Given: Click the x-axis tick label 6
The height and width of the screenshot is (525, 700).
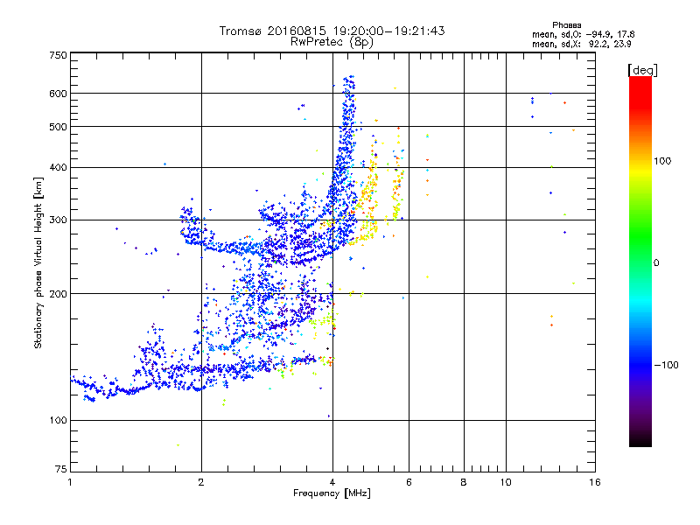Looking at the screenshot, I should (409, 482).
